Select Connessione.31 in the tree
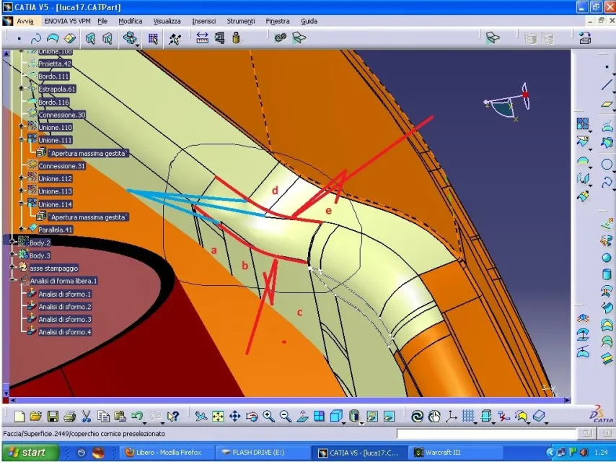The height and width of the screenshot is (462, 616). 62,166
